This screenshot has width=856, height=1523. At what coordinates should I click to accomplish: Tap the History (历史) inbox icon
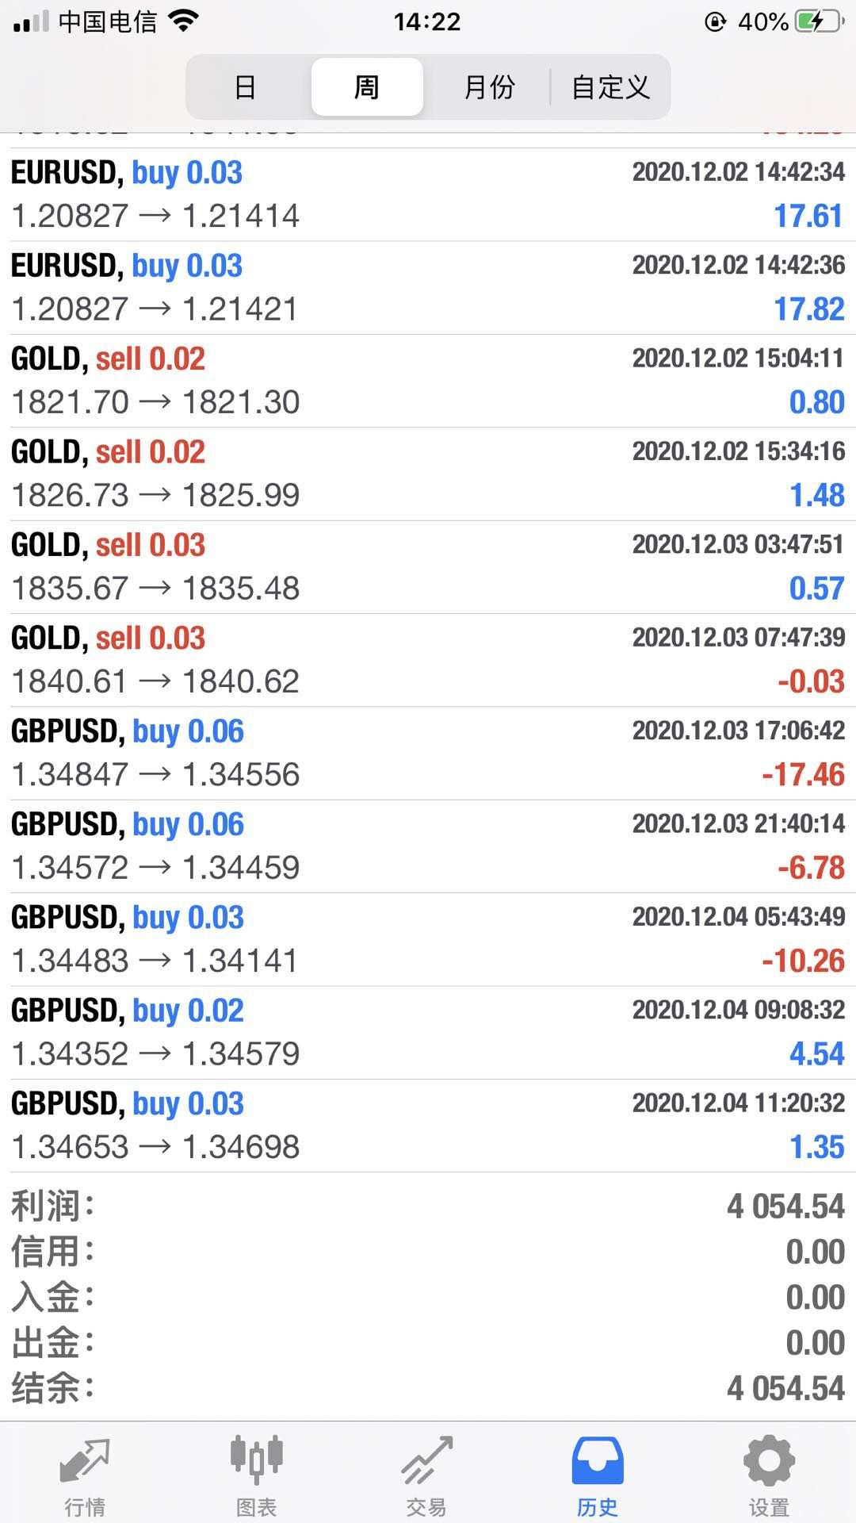pyautogui.click(x=598, y=1461)
